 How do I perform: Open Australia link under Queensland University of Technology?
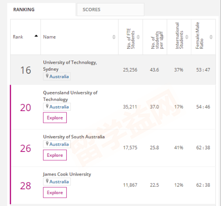(59, 107)
